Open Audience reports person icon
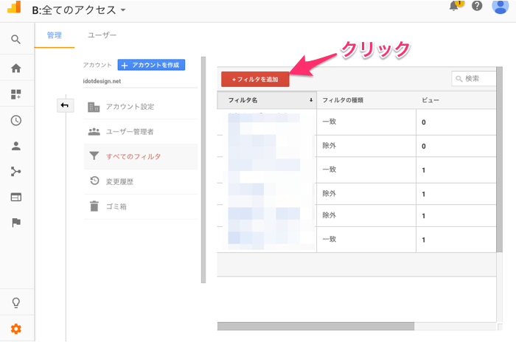Image resolution: width=516 pixels, height=342 pixels. 16,146
